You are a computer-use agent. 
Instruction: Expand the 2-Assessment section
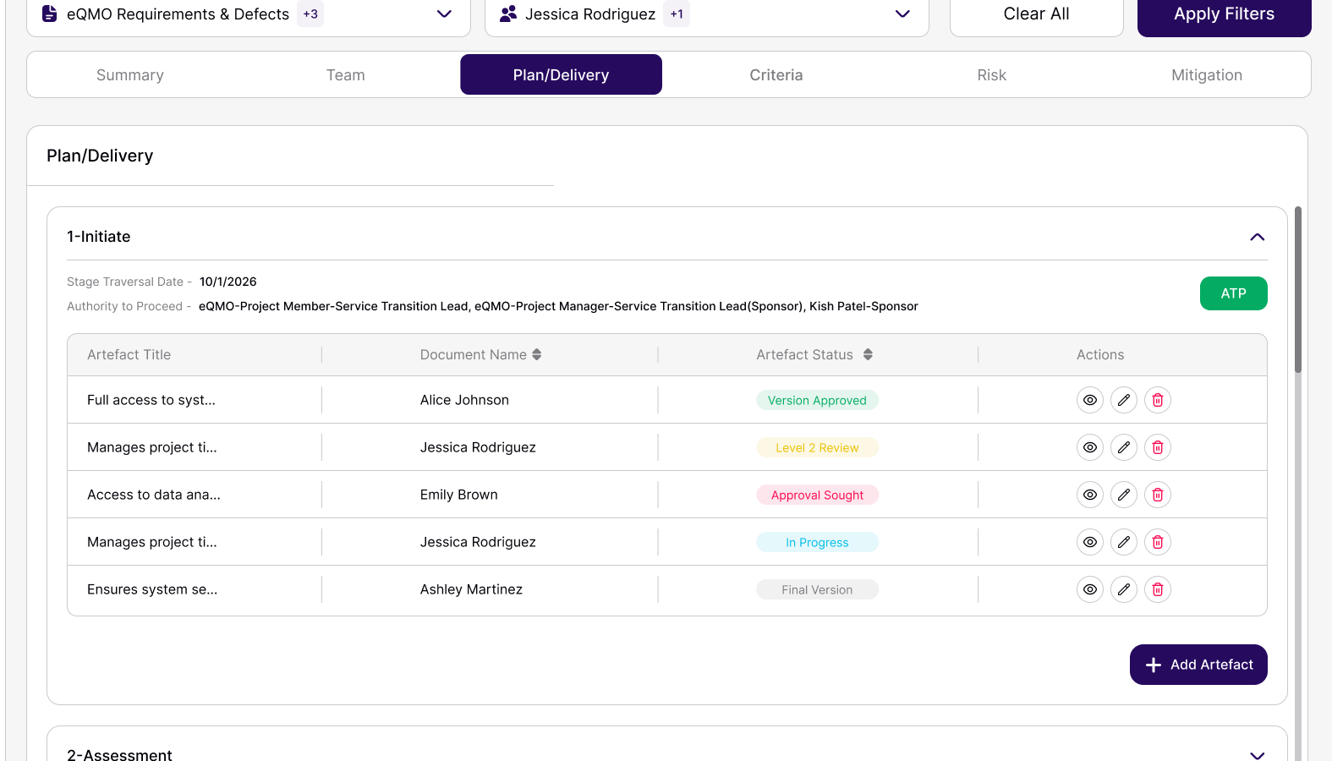(x=1258, y=754)
